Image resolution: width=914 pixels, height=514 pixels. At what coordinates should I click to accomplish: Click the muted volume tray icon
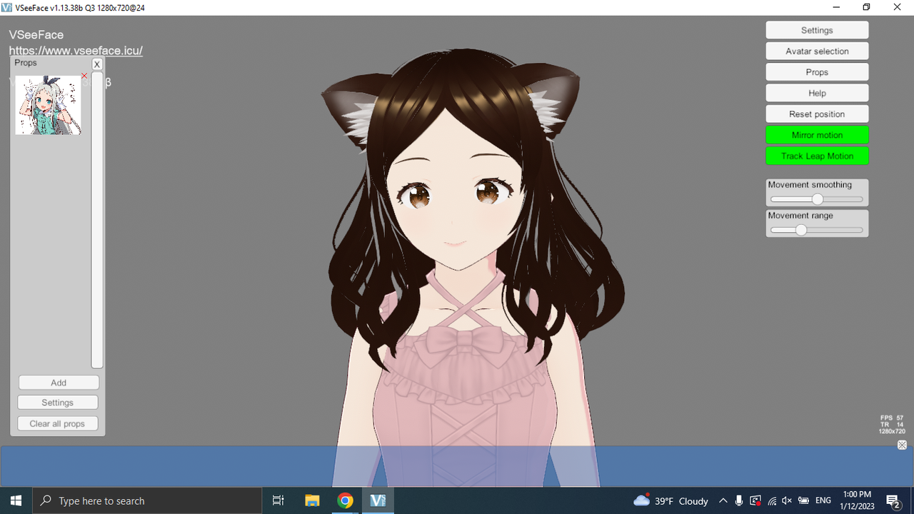(x=787, y=500)
